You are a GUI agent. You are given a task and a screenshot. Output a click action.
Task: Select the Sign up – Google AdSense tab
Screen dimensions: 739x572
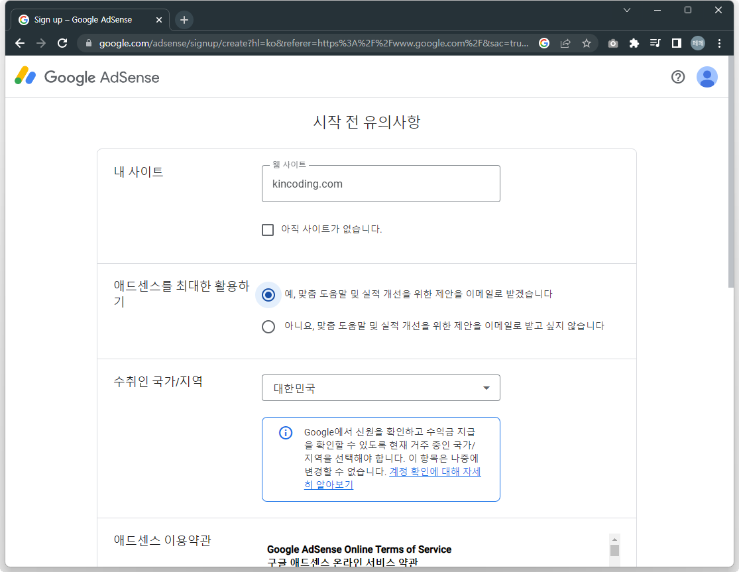pos(89,20)
